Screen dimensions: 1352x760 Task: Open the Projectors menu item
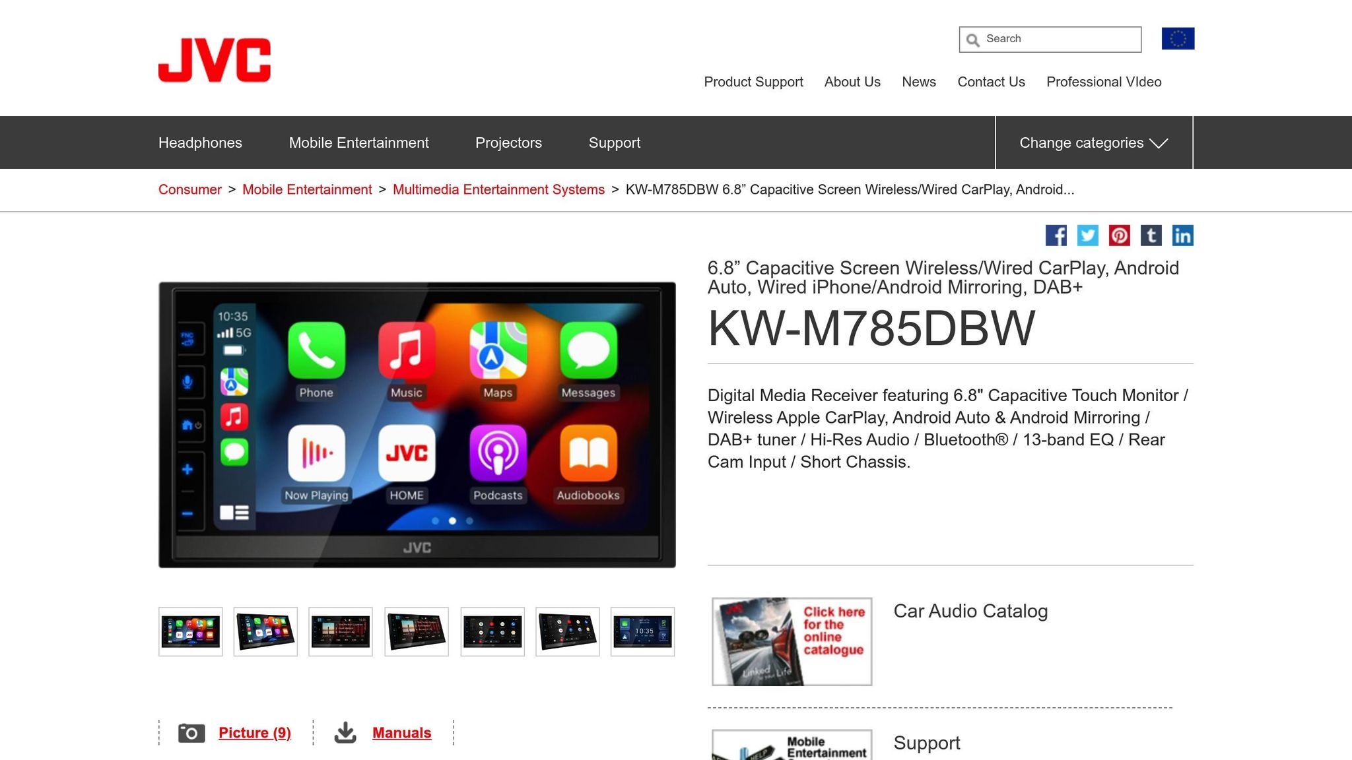click(x=508, y=143)
